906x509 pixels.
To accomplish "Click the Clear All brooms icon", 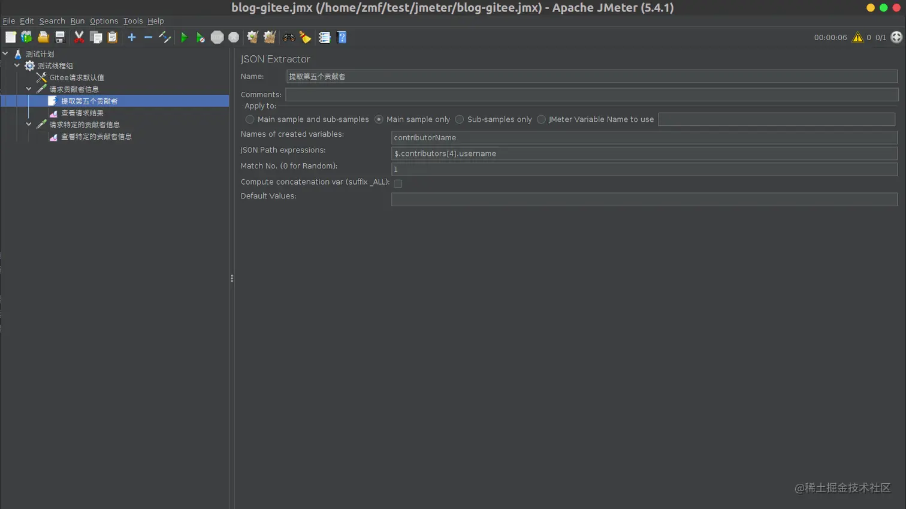I will click(x=269, y=37).
